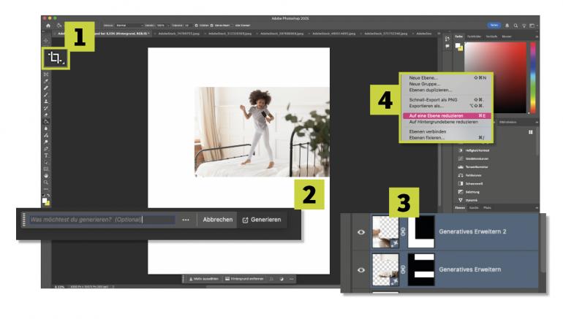Hide the Generatives Erweitern 2 layer
The image size is (563, 319).
tap(361, 232)
